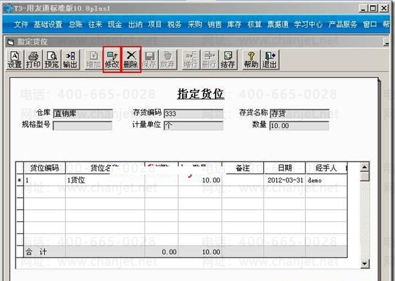Open the 库存 menu
This screenshot has width=395, height=281.
pyautogui.click(x=234, y=24)
